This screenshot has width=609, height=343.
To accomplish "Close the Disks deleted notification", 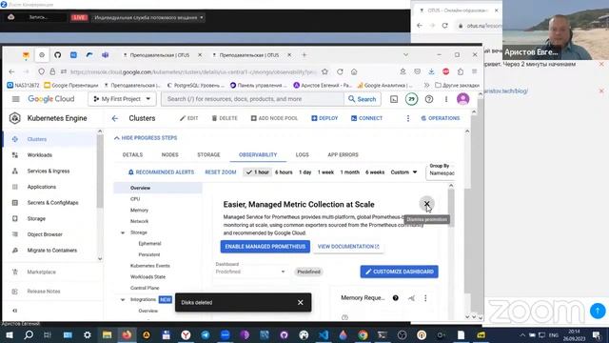I will [x=301, y=302].
